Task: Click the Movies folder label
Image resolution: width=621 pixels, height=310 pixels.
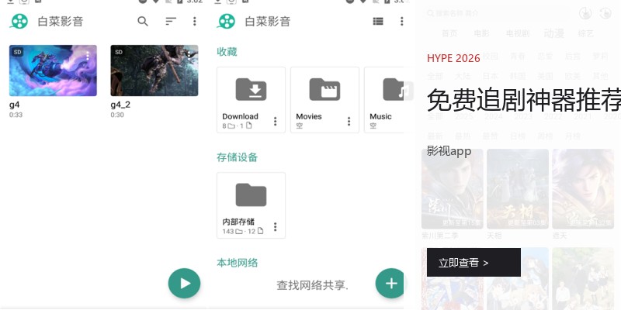Action: (x=309, y=117)
